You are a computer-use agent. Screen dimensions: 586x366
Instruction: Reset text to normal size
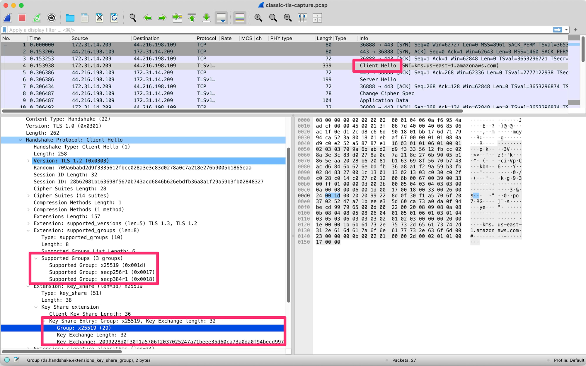tap(288, 18)
